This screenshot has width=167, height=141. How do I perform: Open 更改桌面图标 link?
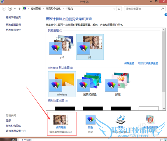pyautogui.click(x=13, y=25)
